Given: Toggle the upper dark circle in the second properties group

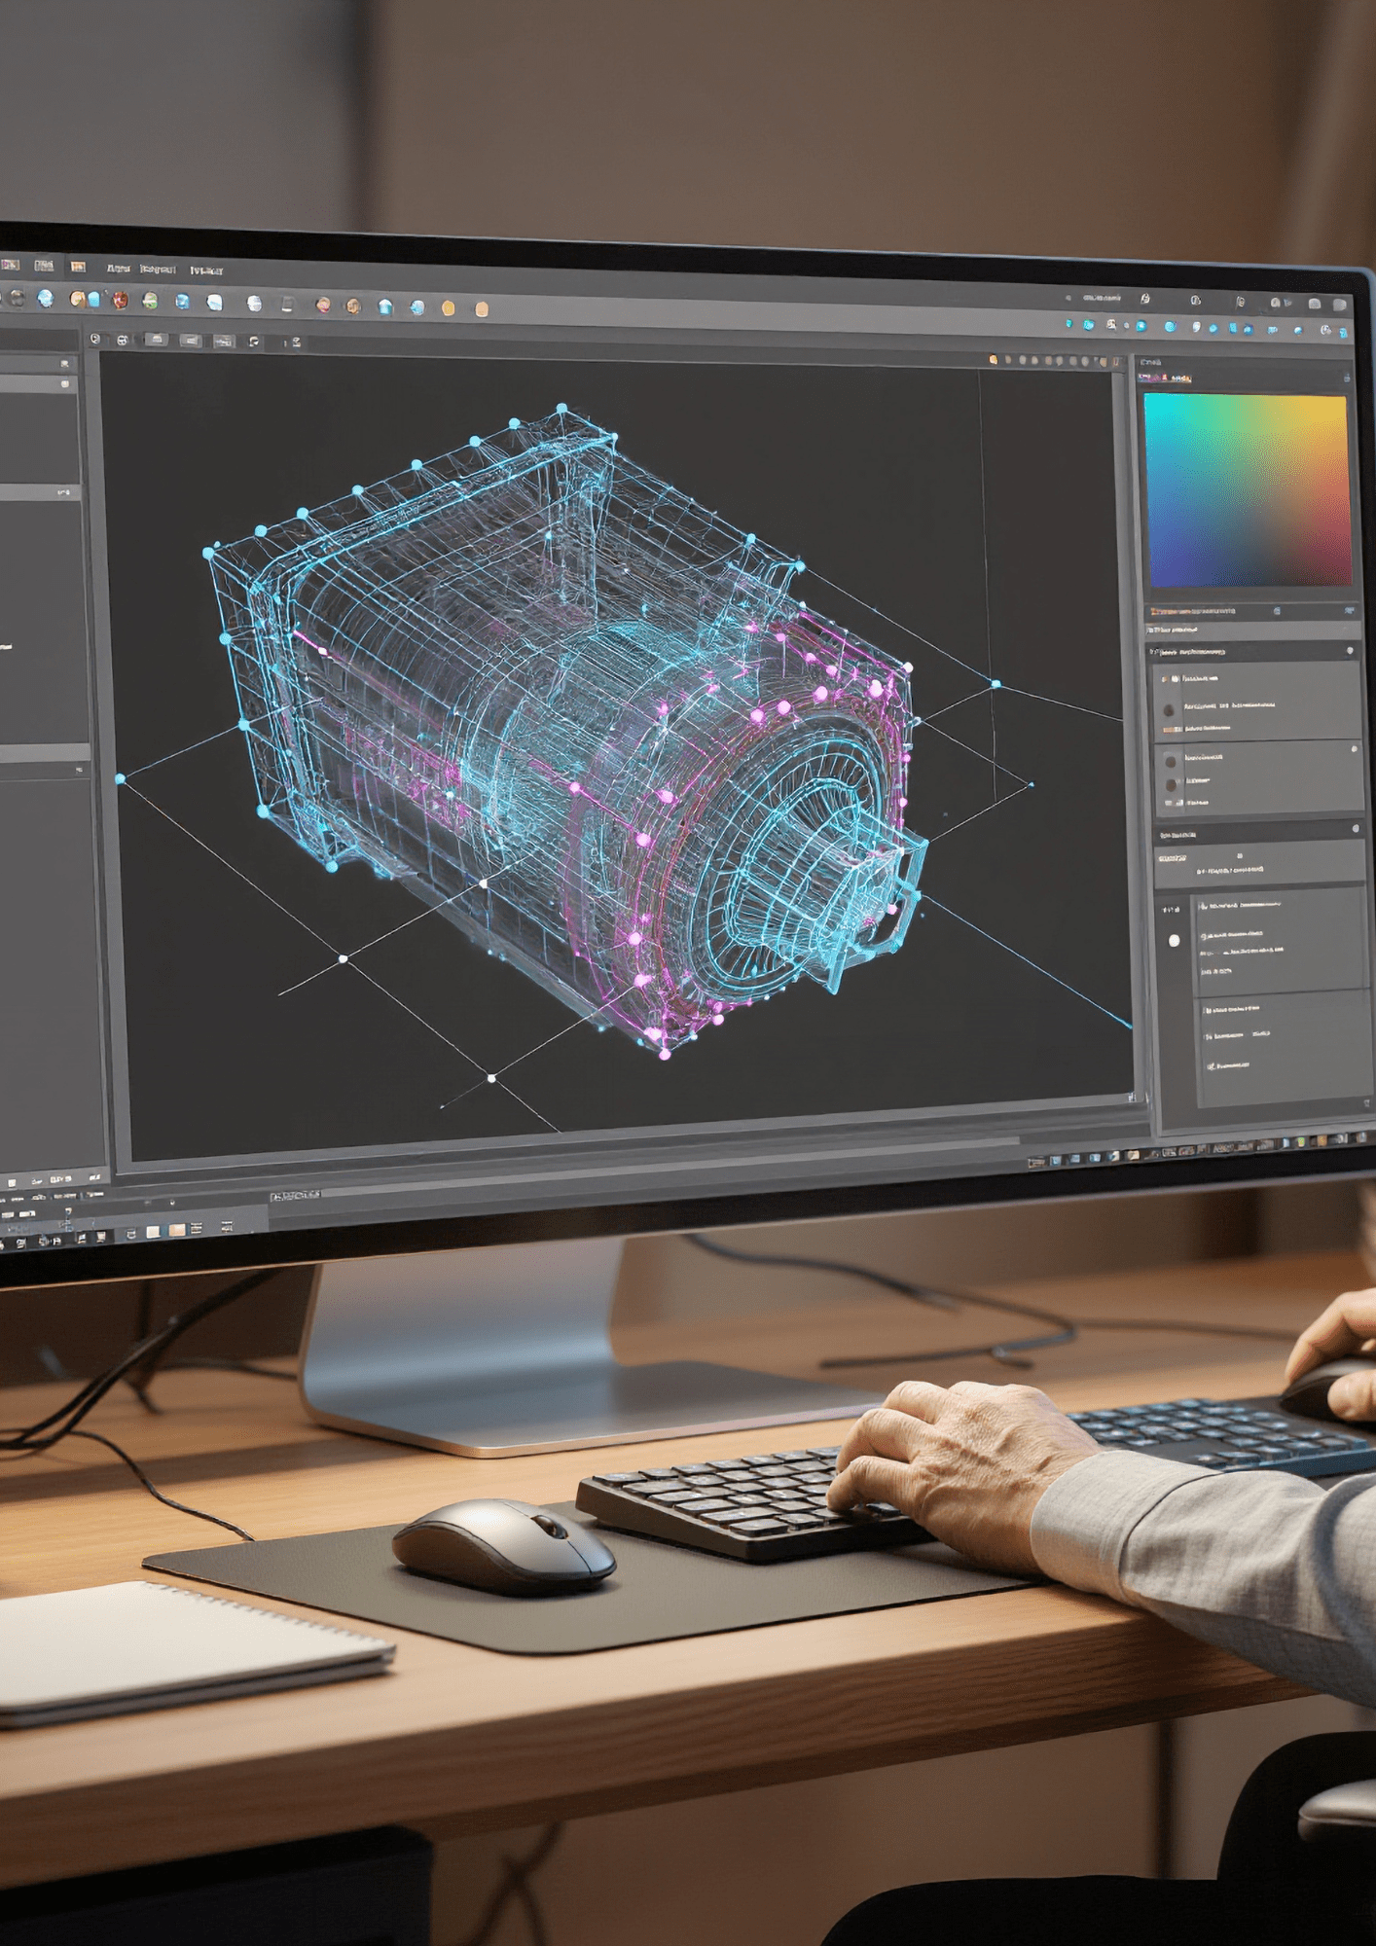Looking at the screenshot, I should 1171,762.
